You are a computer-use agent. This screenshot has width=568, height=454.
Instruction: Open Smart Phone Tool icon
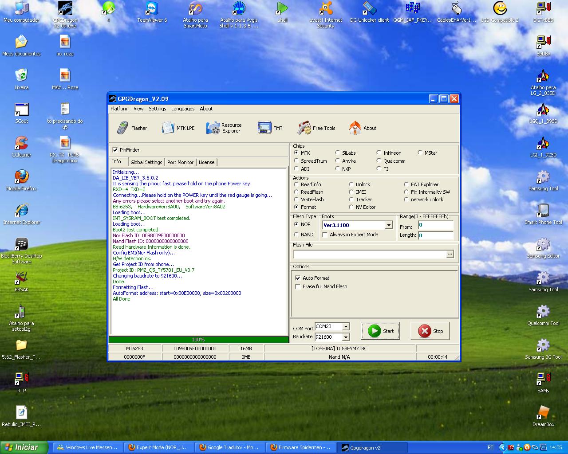click(x=543, y=214)
